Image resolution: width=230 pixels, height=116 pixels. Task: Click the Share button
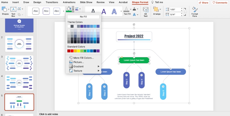(x=203, y=2)
